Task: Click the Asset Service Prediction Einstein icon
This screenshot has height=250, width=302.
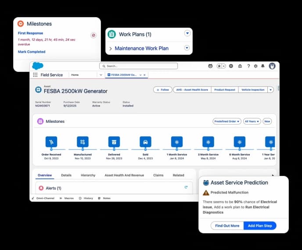Action: pos(206,182)
